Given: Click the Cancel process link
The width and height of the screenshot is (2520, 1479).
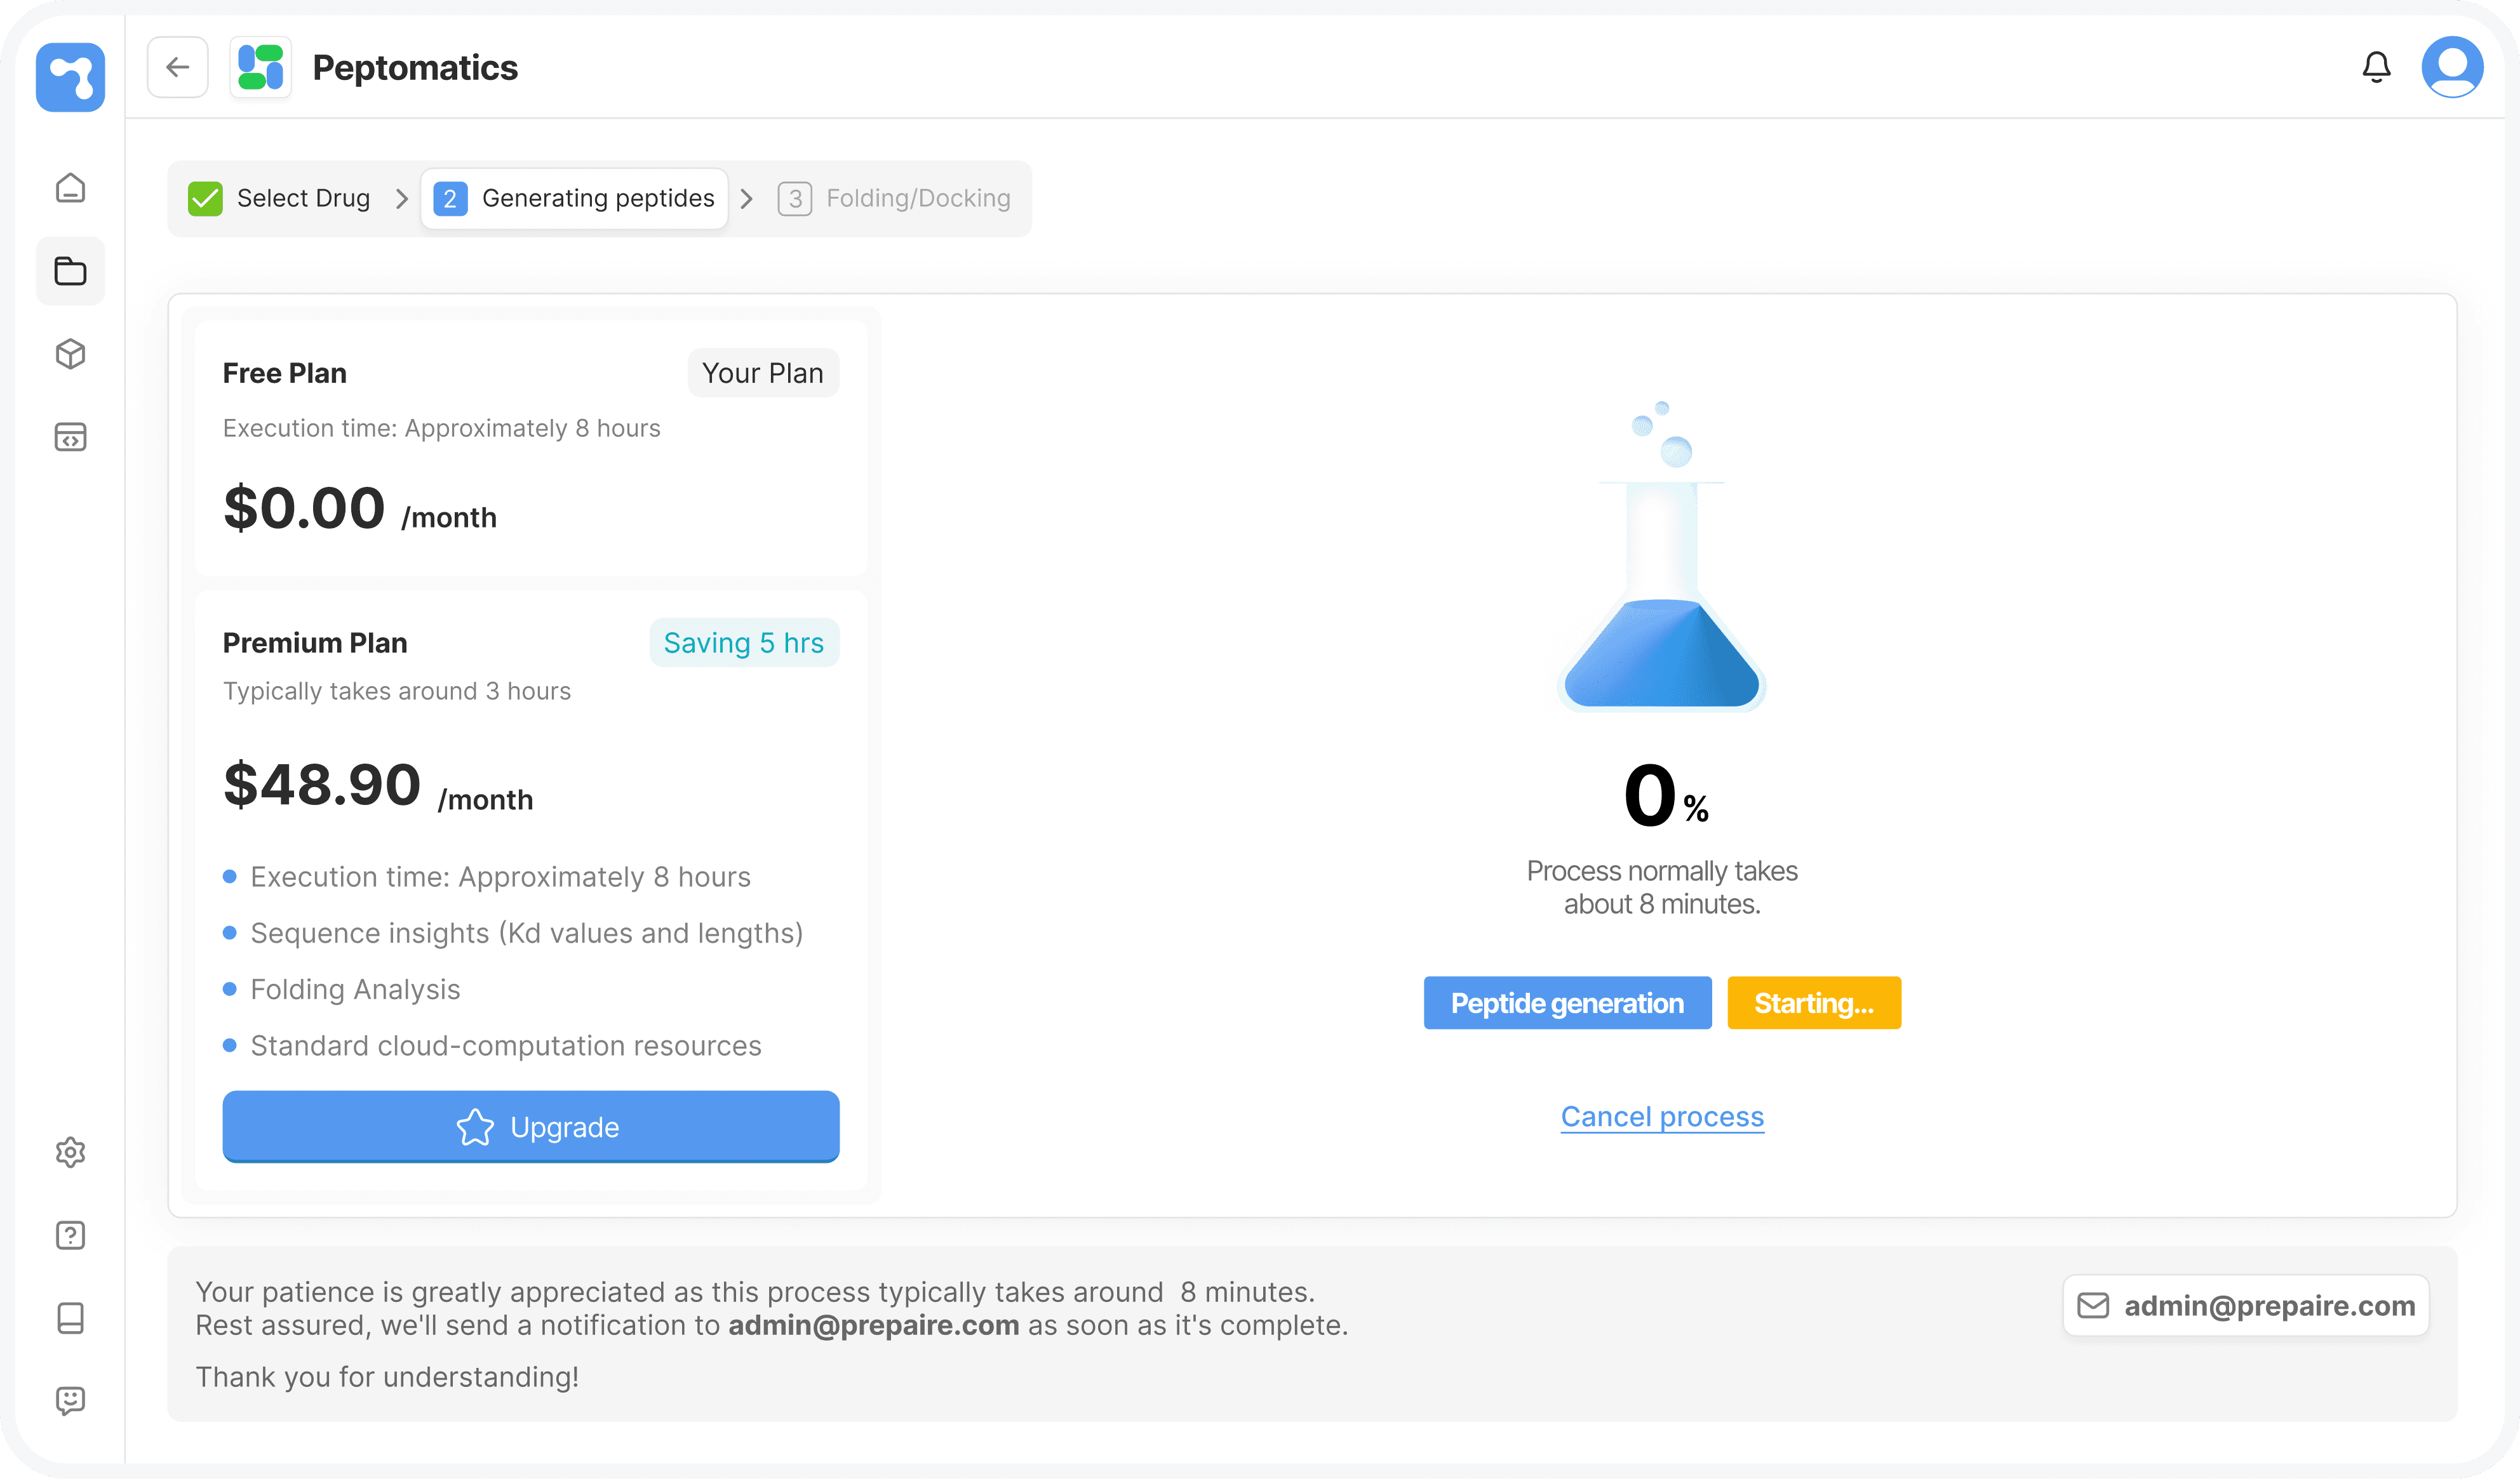Looking at the screenshot, I should coord(1662,1117).
